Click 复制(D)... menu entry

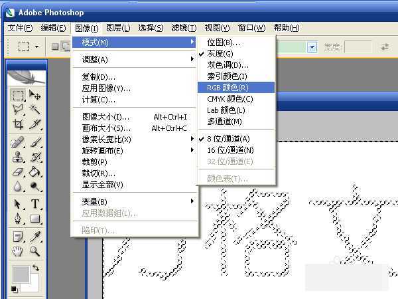[134, 76]
